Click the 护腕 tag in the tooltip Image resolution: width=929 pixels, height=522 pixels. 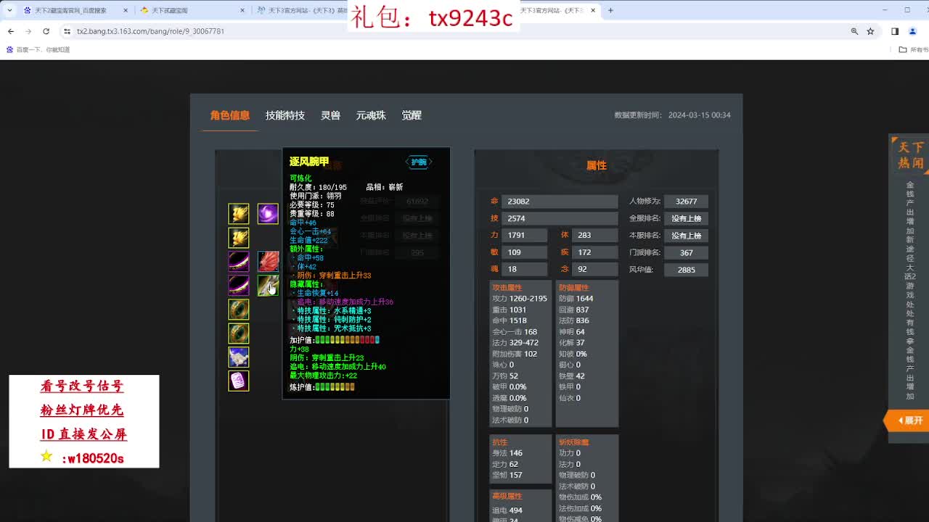tap(419, 162)
